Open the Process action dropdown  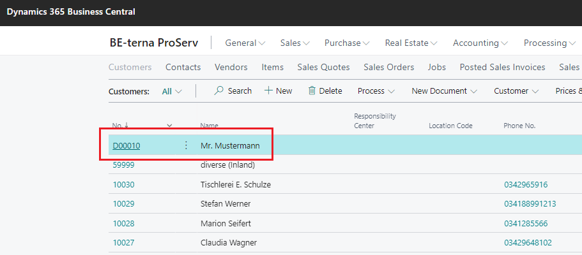(x=376, y=91)
